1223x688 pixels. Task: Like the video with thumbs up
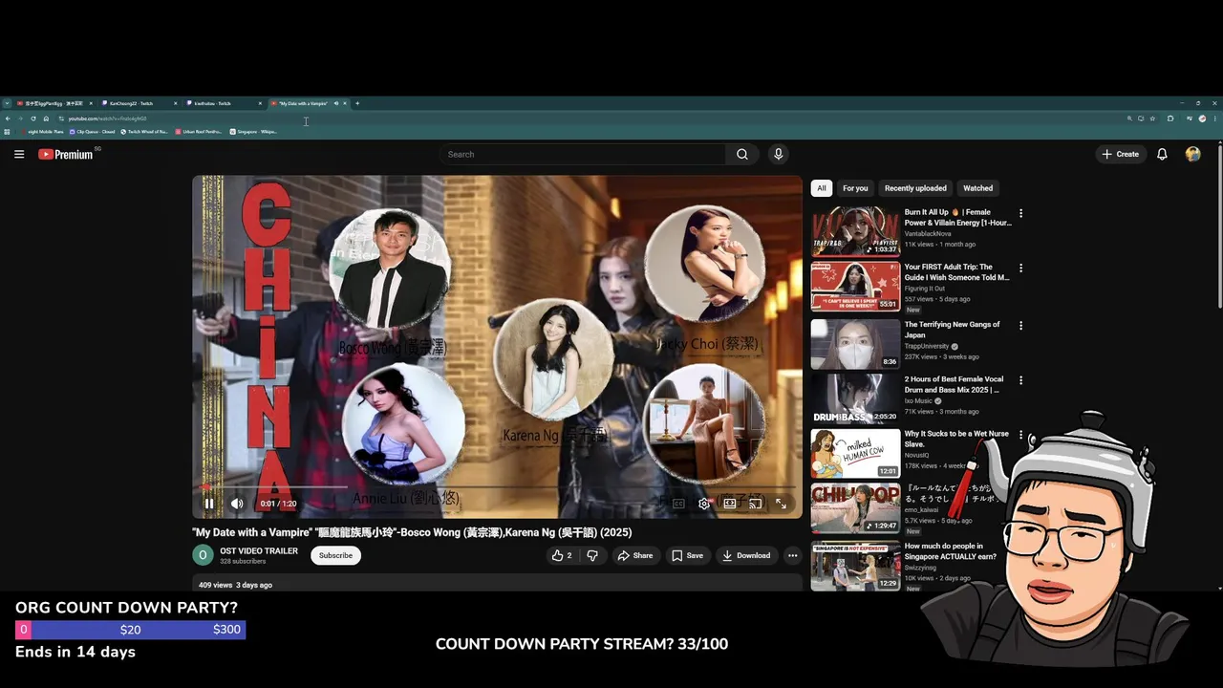pos(562,555)
